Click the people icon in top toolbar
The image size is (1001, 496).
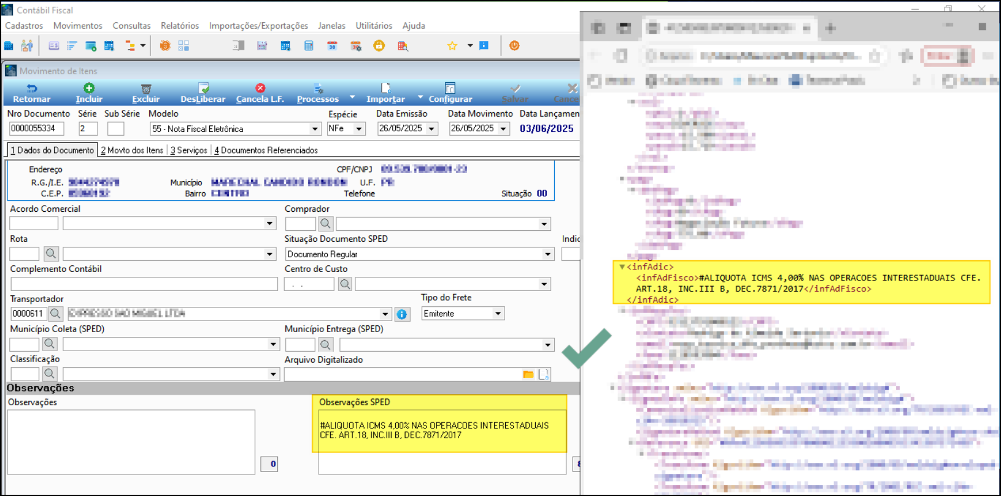coord(27,46)
